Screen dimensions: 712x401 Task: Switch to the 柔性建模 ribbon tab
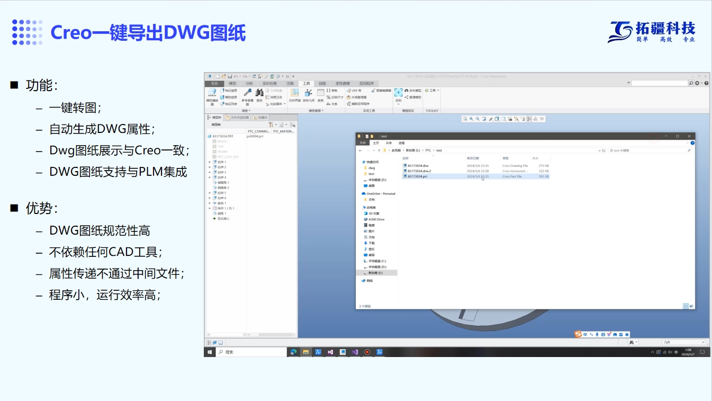tap(343, 84)
